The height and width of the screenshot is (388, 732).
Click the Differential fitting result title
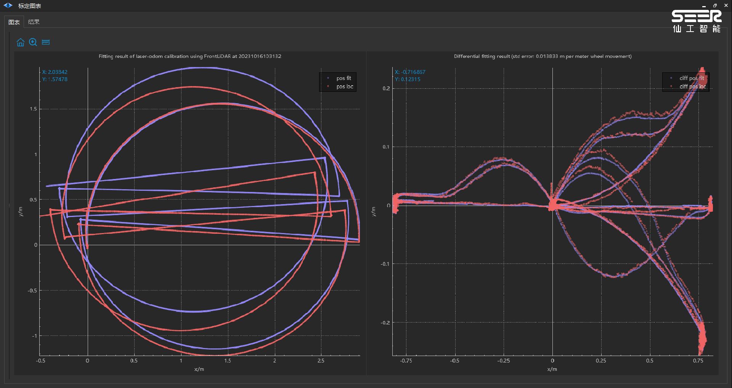543,56
